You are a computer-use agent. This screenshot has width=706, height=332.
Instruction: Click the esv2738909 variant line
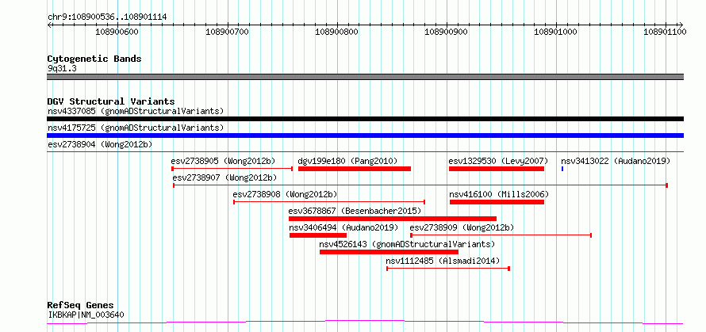coord(501,235)
